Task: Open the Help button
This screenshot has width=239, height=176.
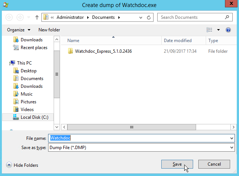Action: (x=228, y=30)
